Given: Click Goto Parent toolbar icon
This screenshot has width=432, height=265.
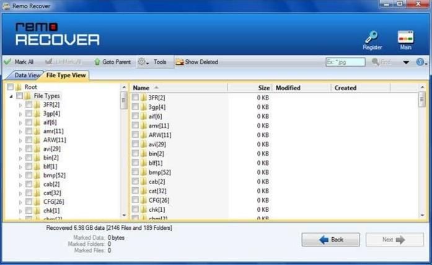Looking at the screenshot, I should pos(97,62).
